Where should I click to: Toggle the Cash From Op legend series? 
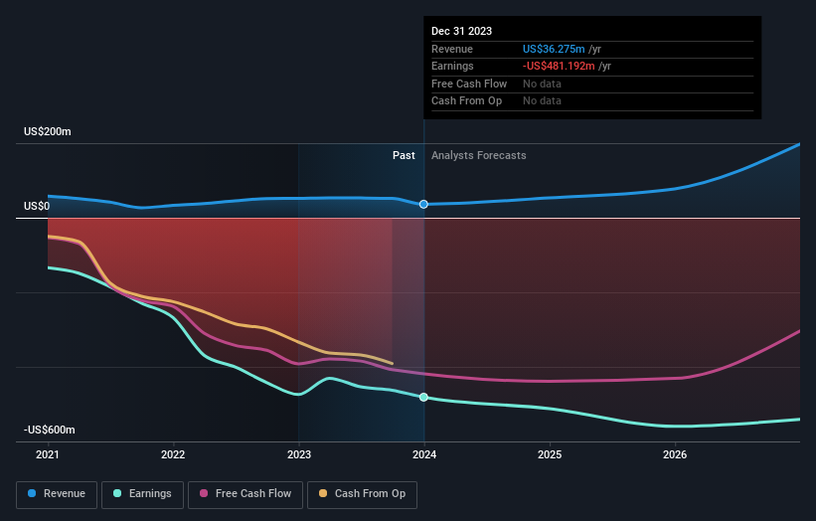[362, 494]
